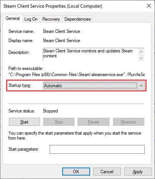Click the greyed-out Stop button
This screenshot has height=179, width=155.
coord(59,122)
